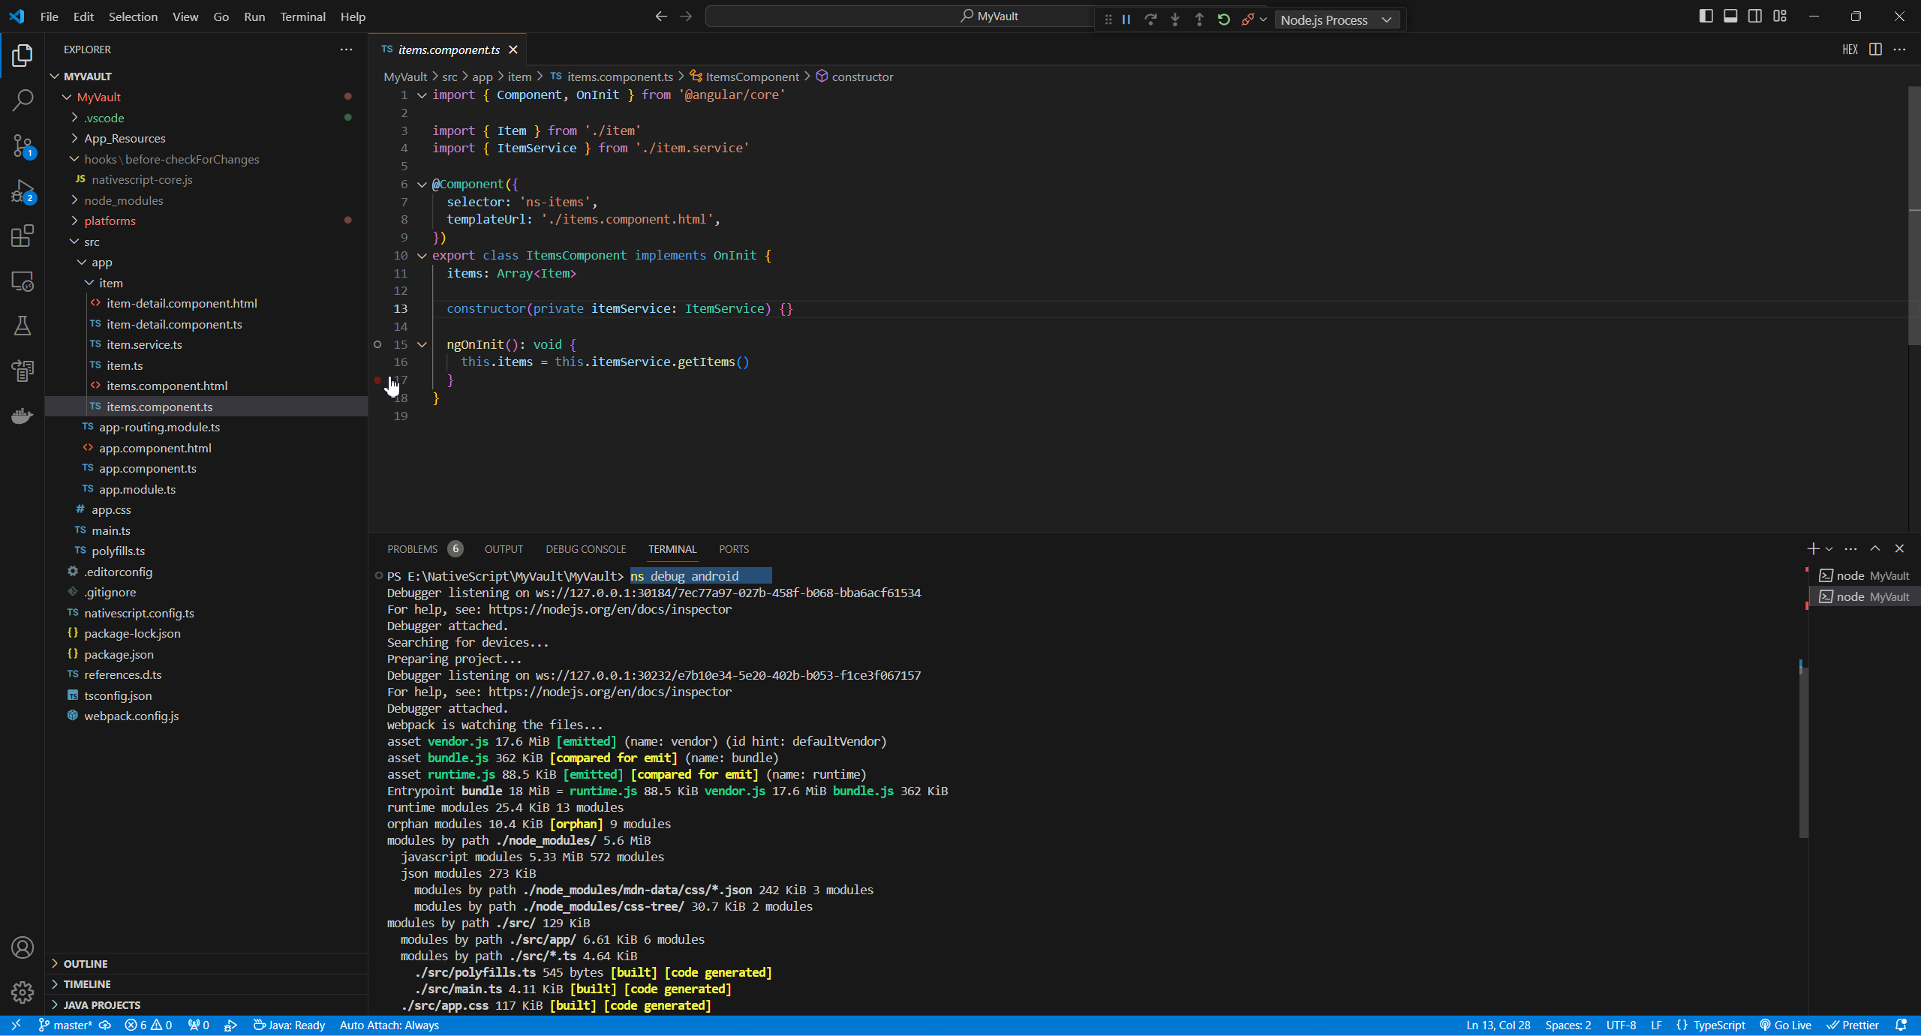This screenshot has height=1036, width=1921.
Task: Toggle breakpoint on line 17
Action: [377, 380]
